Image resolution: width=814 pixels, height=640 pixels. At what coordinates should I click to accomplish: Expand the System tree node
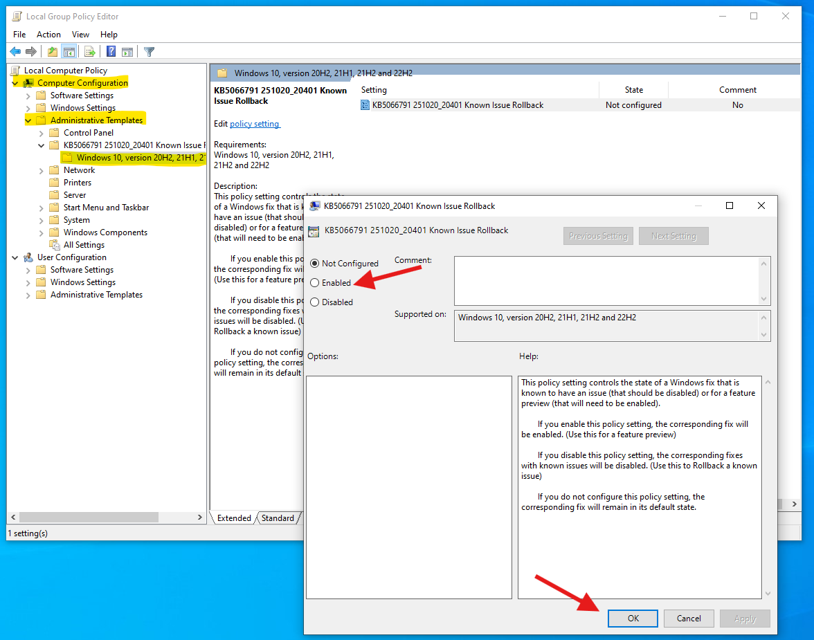40,219
